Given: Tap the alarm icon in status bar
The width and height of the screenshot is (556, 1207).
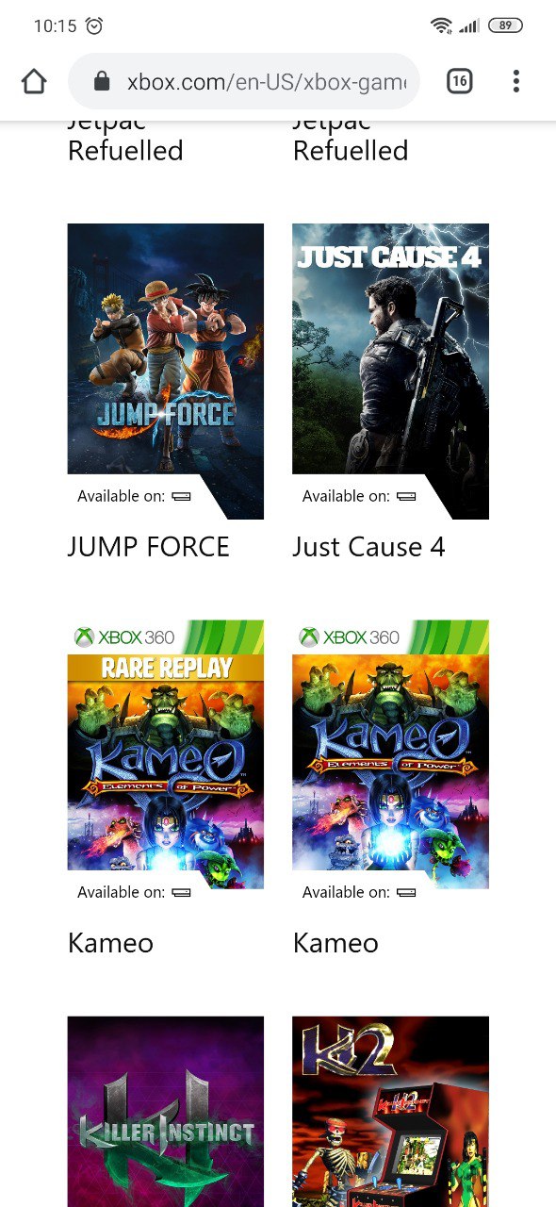Looking at the screenshot, I should tap(94, 26).
